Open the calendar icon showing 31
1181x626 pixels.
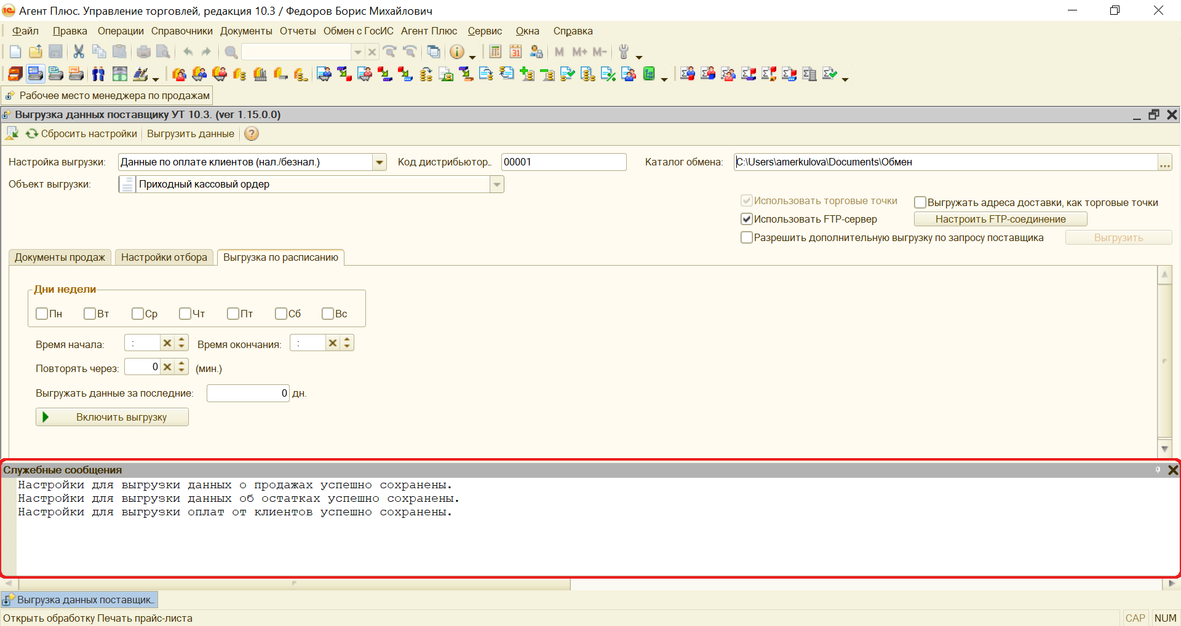click(x=515, y=52)
